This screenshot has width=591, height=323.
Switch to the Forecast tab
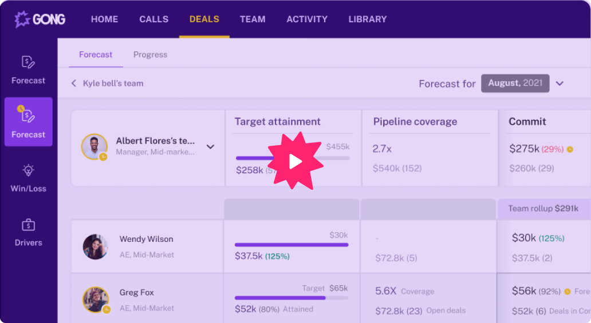[x=96, y=54]
